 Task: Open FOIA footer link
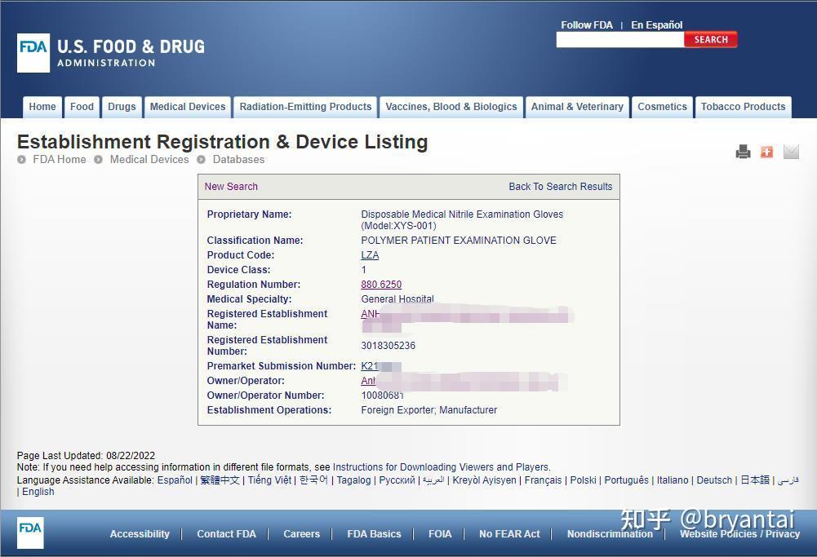[x=440, y=533]
